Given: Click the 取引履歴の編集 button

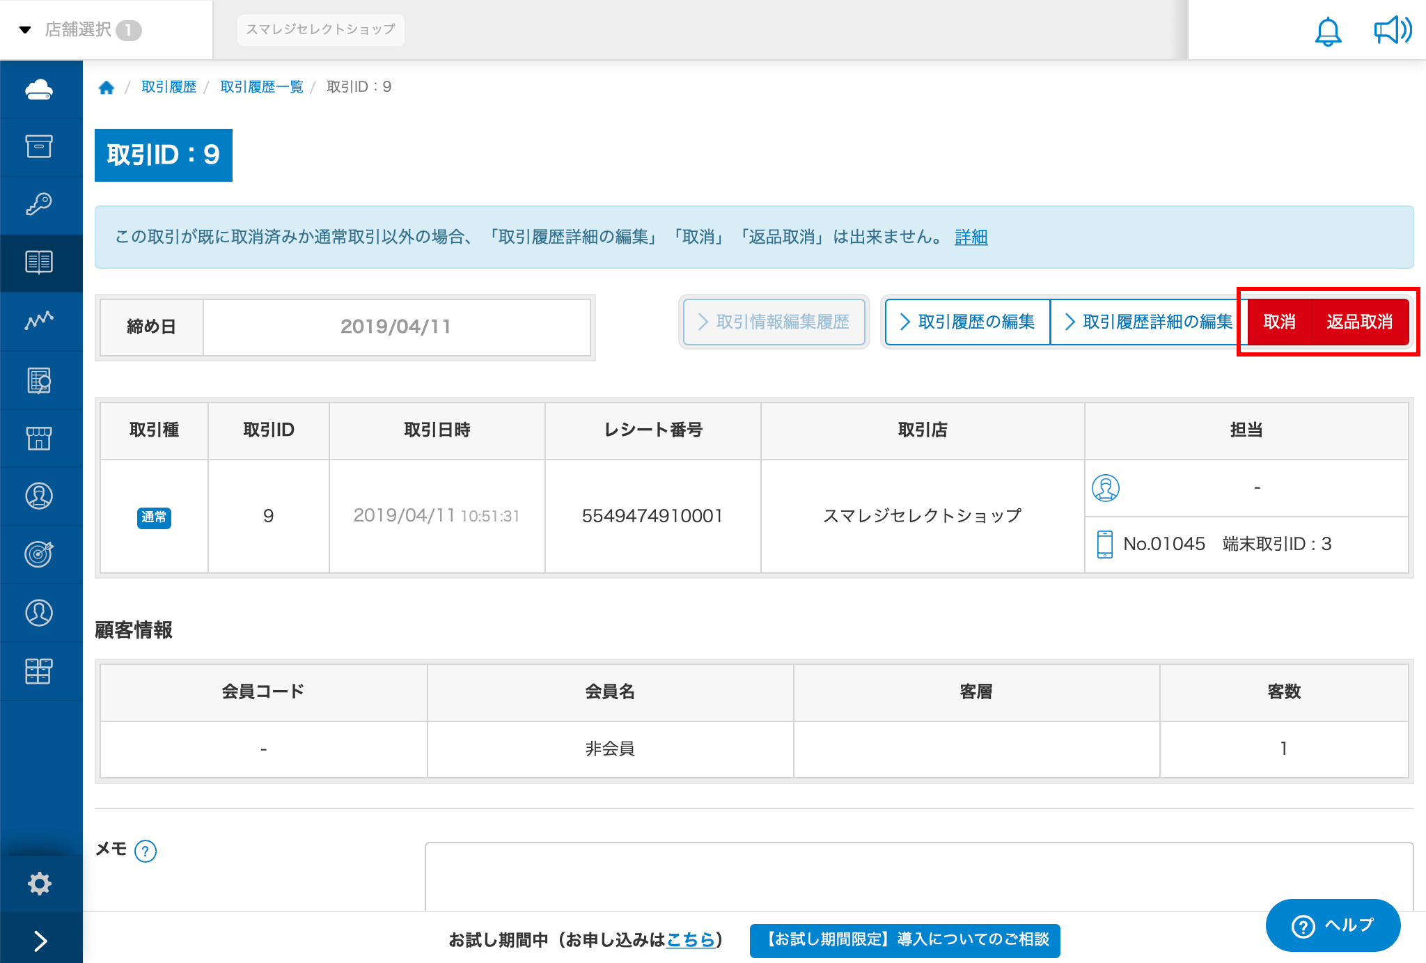Looking at the screenshot, I should click(x=967, y=322).
